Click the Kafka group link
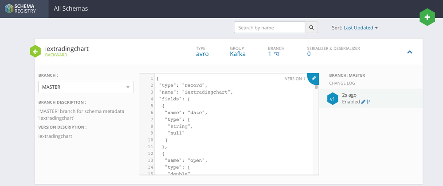The width and height of the screenshot is (443, 186). 238,54
